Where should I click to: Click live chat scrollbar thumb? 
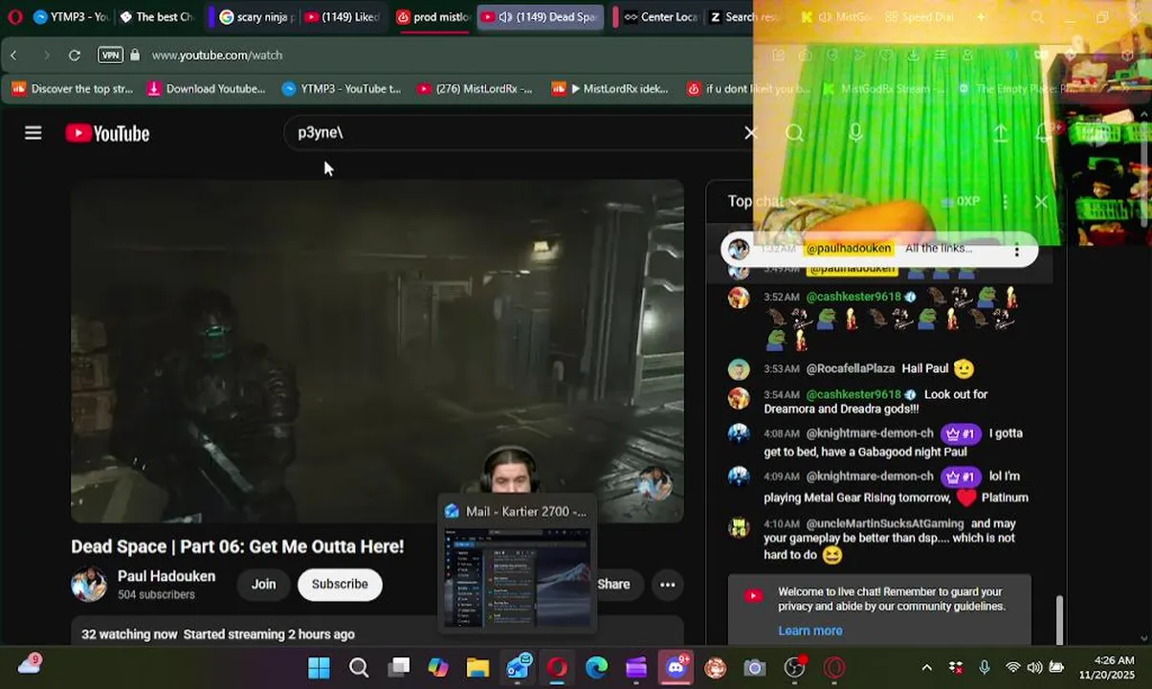click(x=1058, y=620)
